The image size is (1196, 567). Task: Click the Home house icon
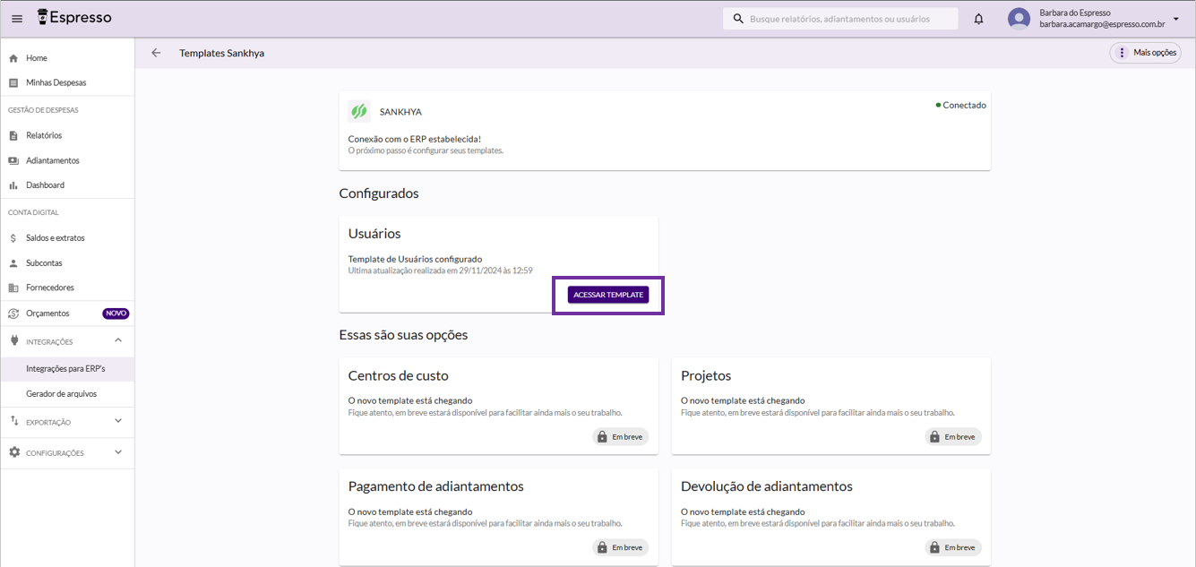coord(13,58)
